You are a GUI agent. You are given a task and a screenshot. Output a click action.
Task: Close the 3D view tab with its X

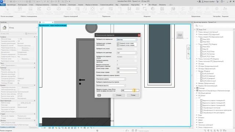point(53,22)
